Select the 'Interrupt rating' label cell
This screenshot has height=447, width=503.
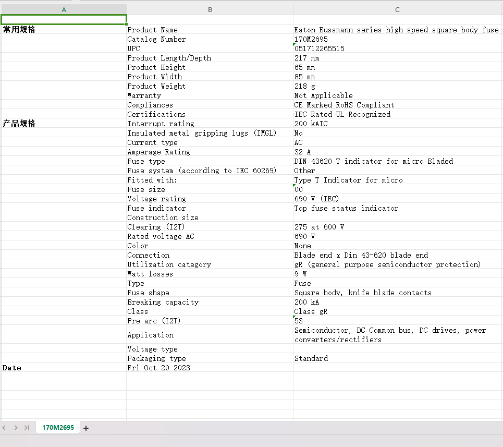pos(210,123)
